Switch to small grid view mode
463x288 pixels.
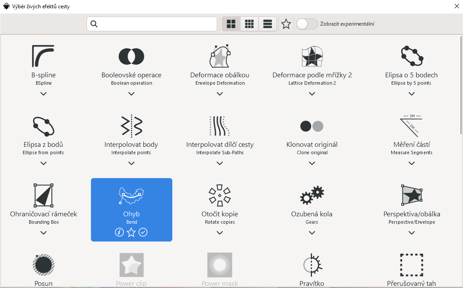249,24
